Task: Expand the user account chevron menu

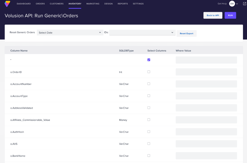Action: tap(237, 4)
